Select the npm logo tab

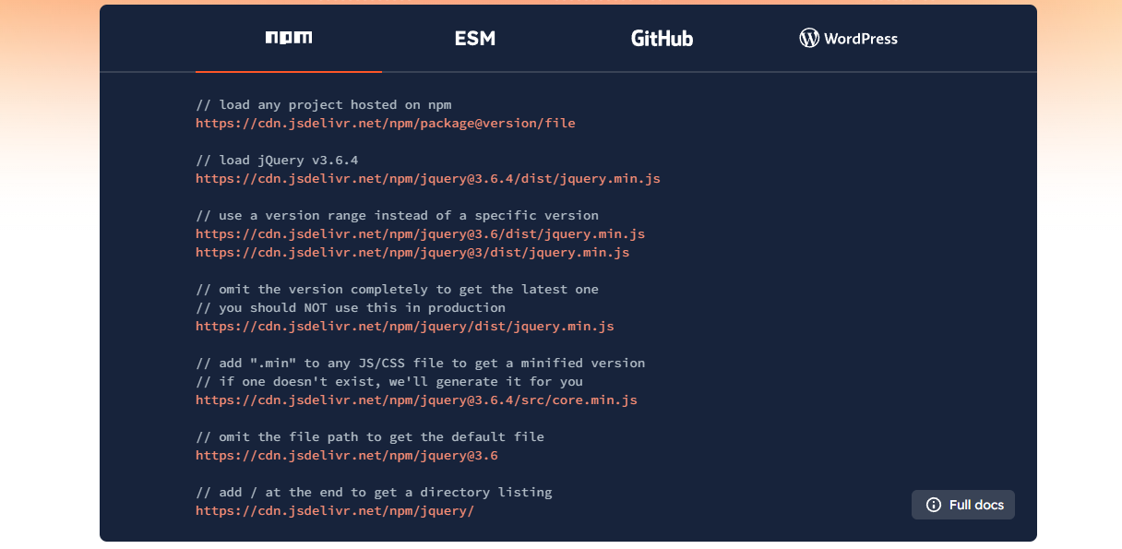(289, 38)
